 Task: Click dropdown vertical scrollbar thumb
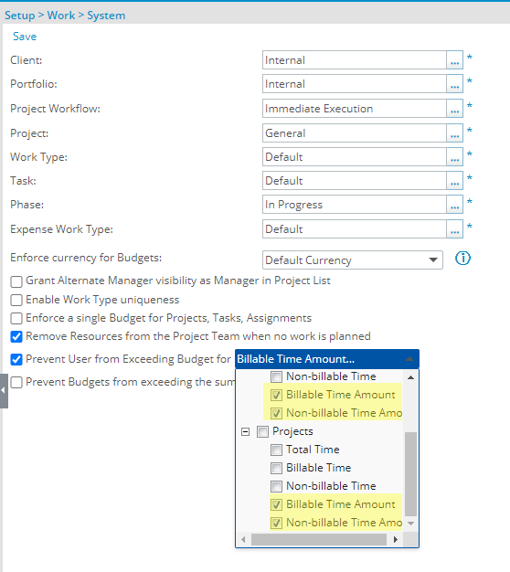click(x=410, y=474)
